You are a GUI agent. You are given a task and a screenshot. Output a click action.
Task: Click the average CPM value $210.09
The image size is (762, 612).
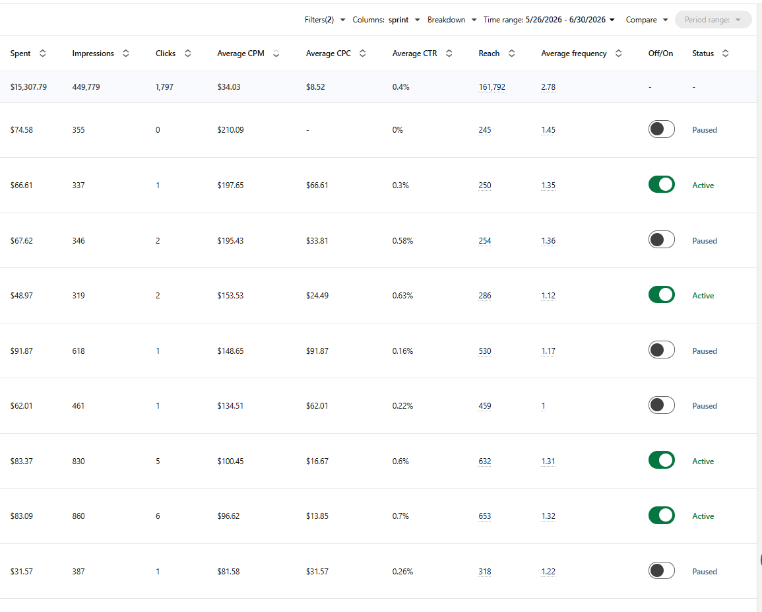pos(230,130)
